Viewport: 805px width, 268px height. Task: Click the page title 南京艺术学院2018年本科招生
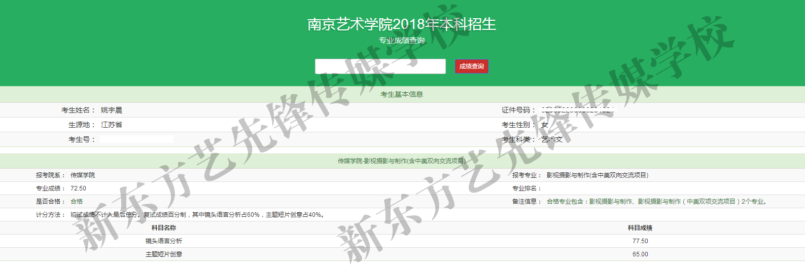[402, 24]
